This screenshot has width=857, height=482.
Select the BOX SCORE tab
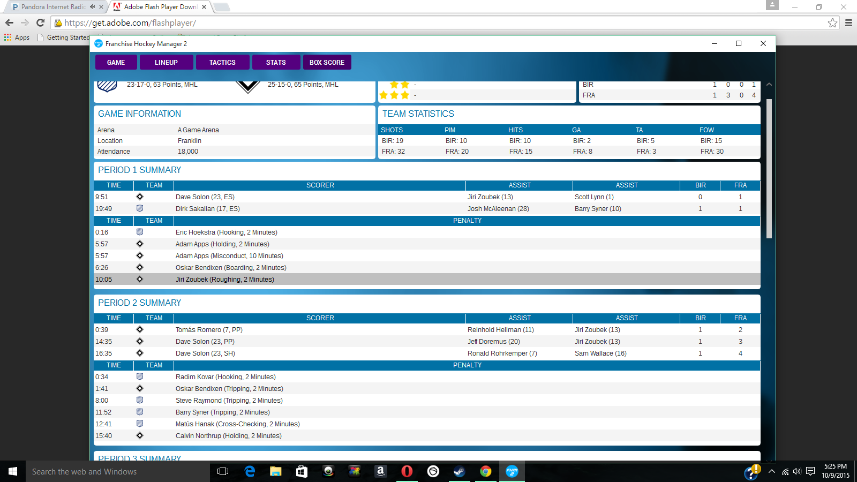(327, 63)
